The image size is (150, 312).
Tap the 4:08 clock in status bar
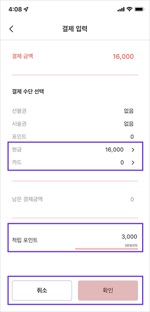pos(15,9)
